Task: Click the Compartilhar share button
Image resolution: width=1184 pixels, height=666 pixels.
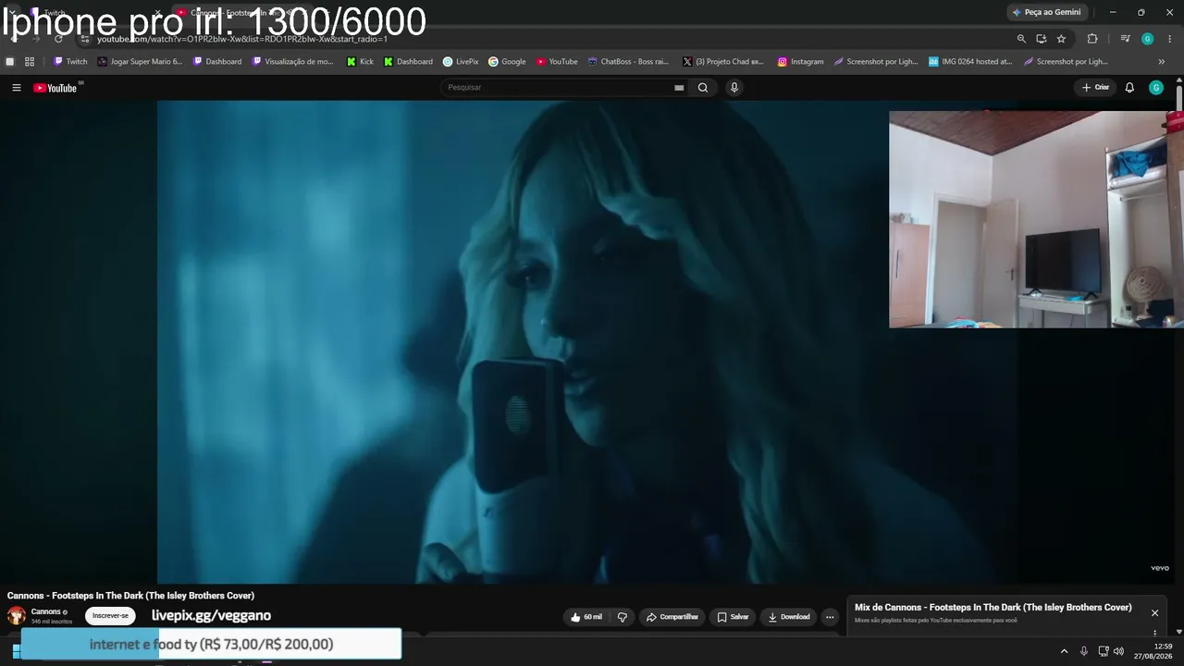Action: 672,617
